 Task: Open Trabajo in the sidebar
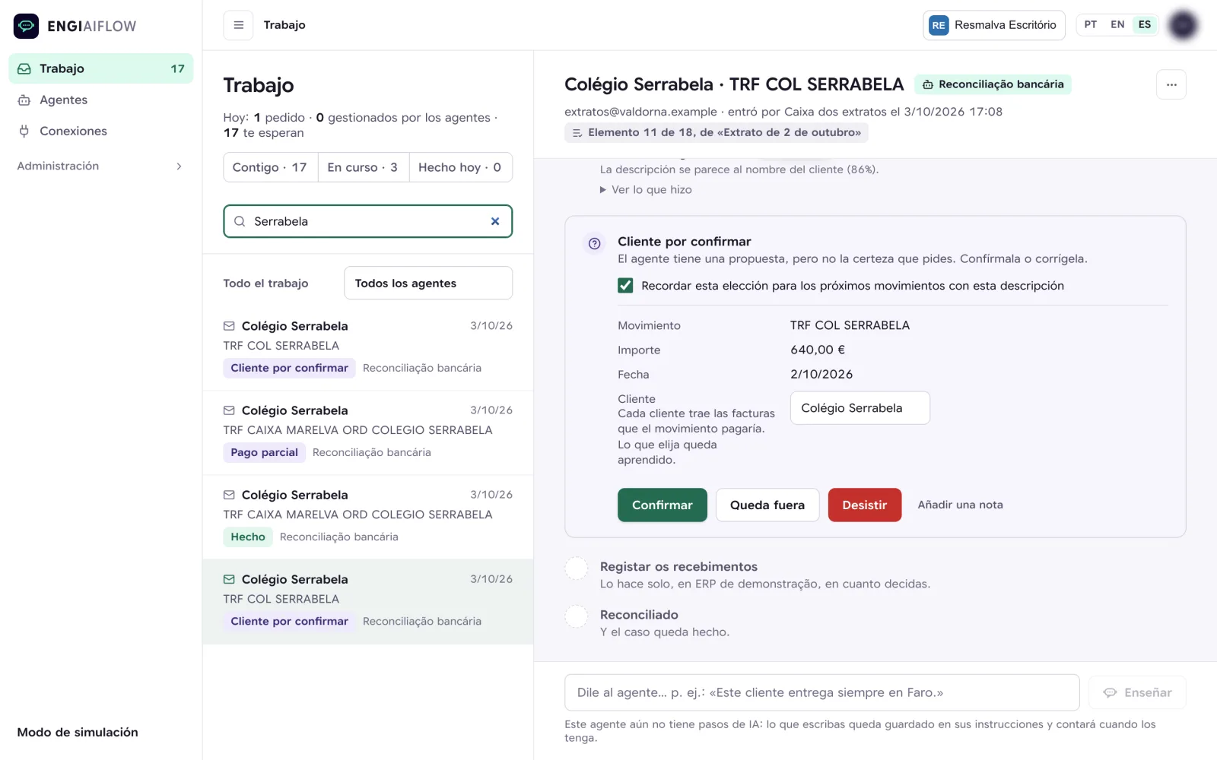[100, 68]
